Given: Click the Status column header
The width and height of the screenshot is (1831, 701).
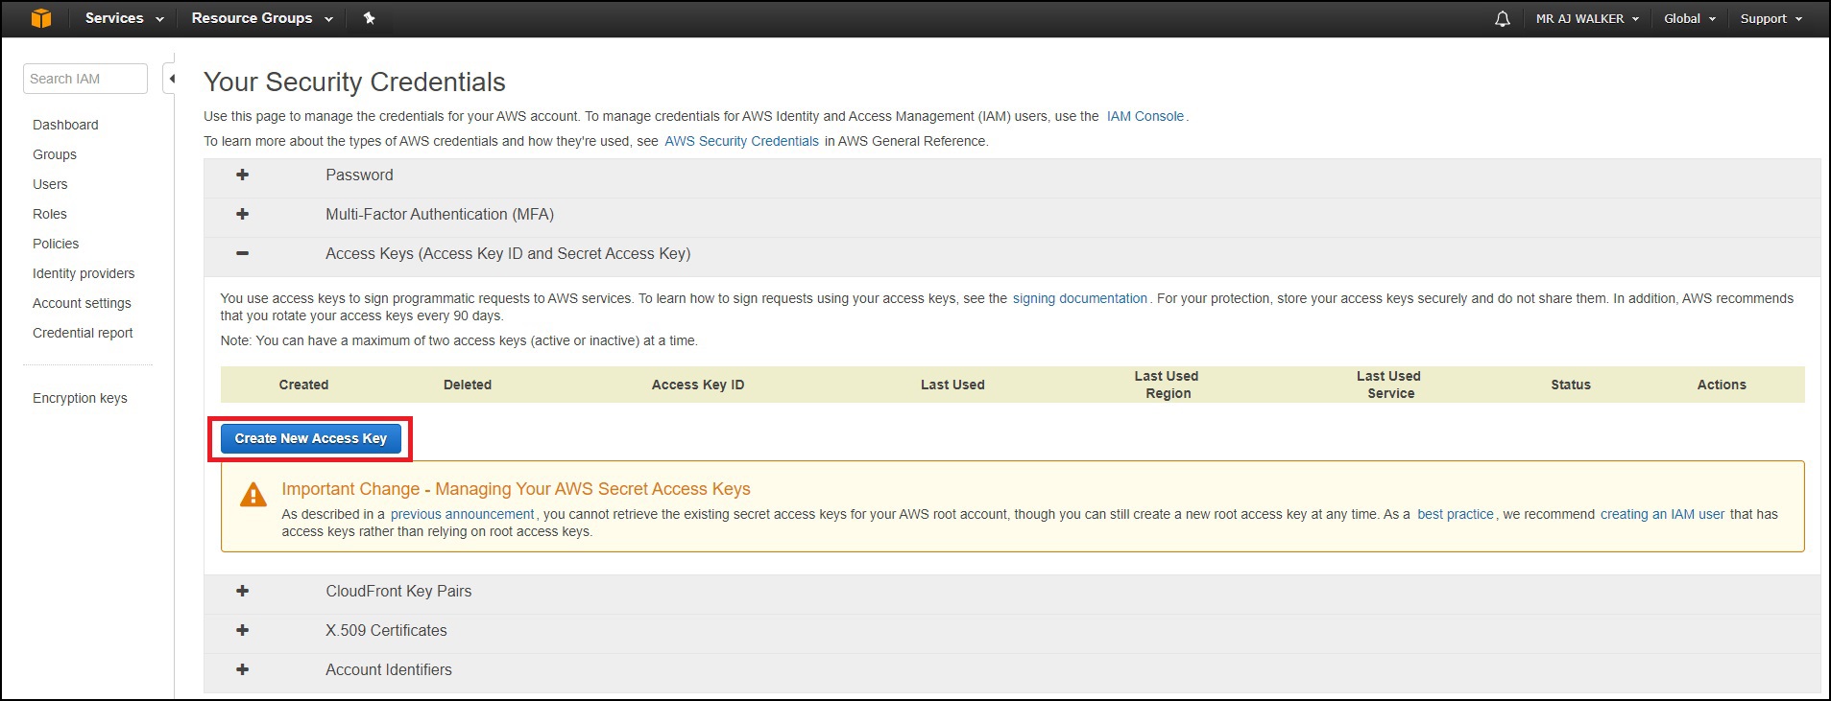Looking at the screenshot, I should tap(1571, 385).
